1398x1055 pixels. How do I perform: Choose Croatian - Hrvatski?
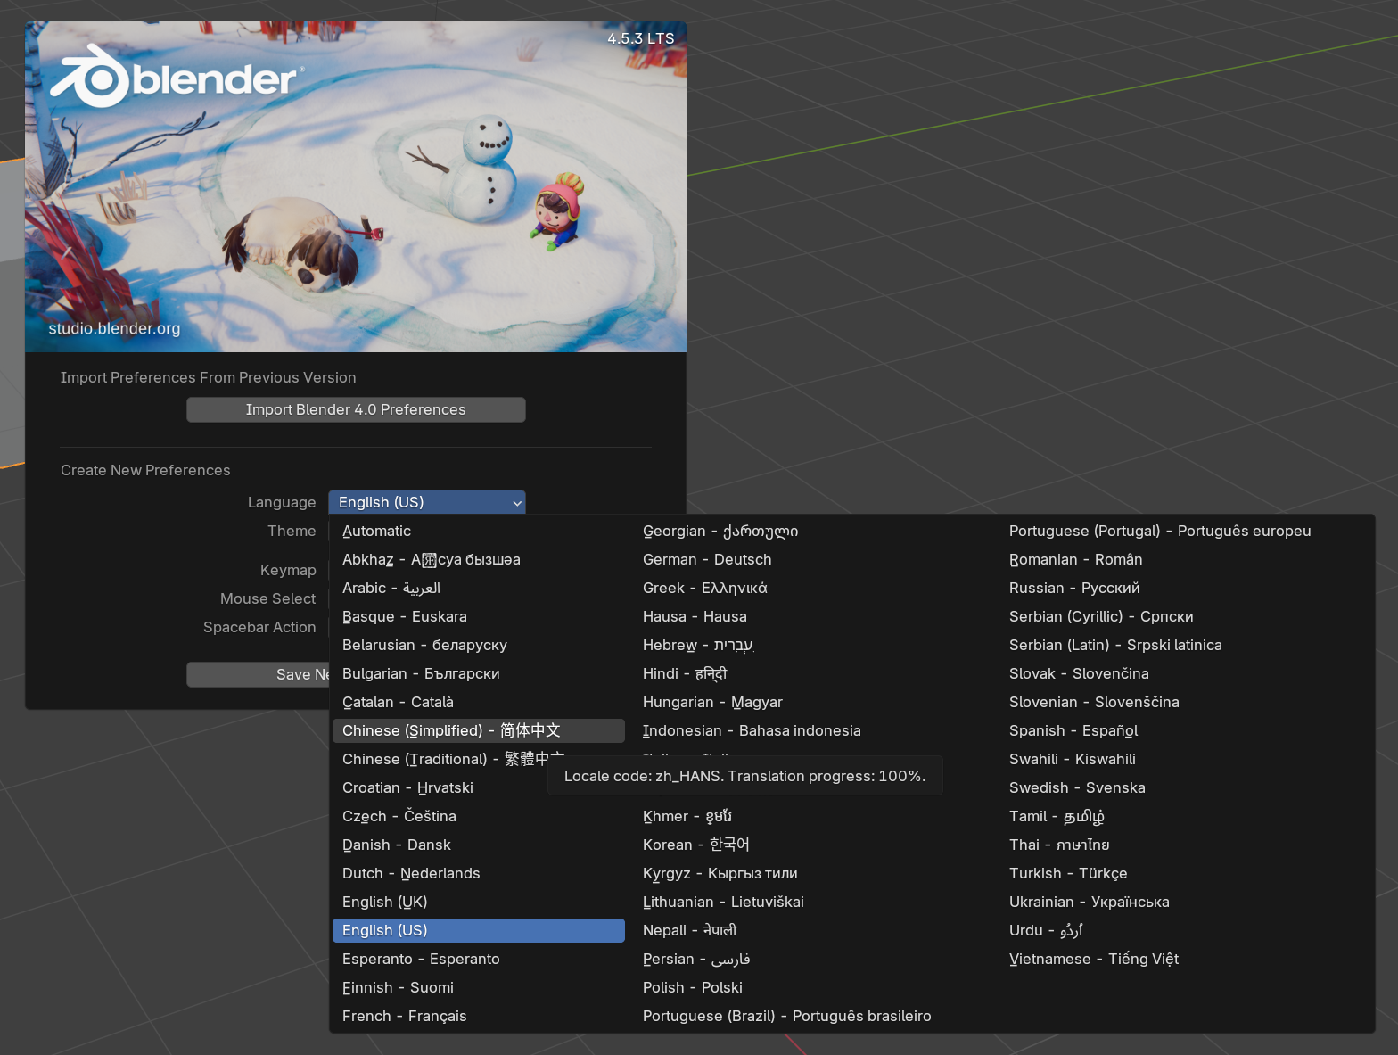(440, 787)
